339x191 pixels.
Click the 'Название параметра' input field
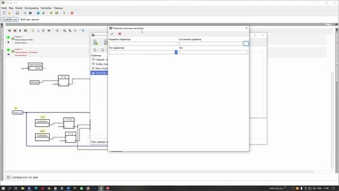144,44
